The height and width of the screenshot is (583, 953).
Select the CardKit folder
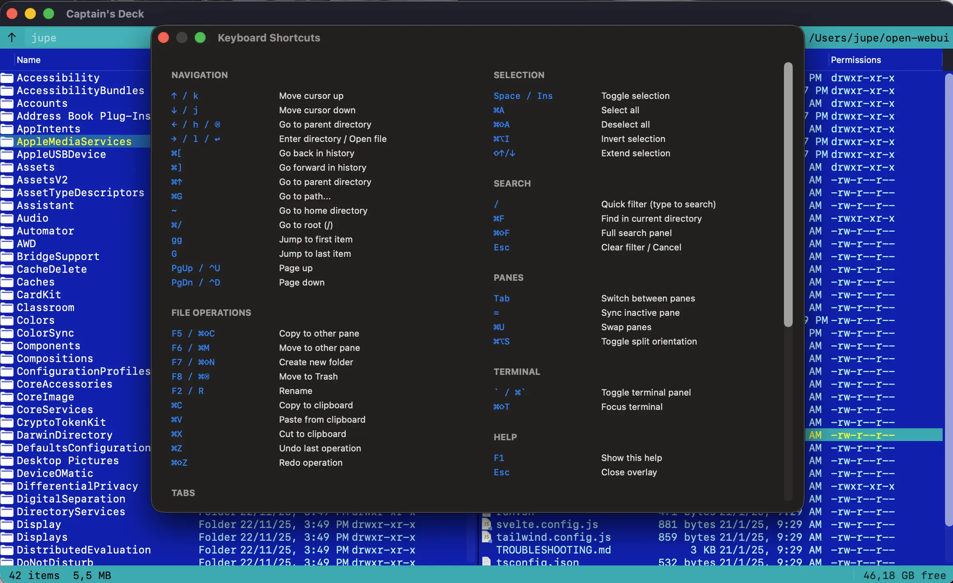pyautogui.click(x=39, y=295)
